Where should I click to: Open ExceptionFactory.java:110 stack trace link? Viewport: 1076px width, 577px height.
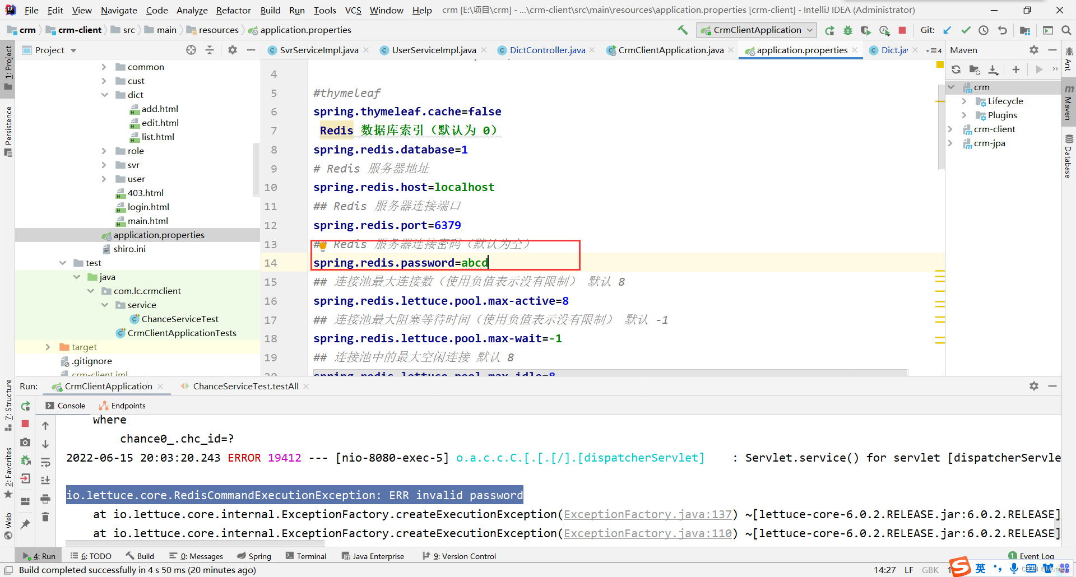click(648, 533)
